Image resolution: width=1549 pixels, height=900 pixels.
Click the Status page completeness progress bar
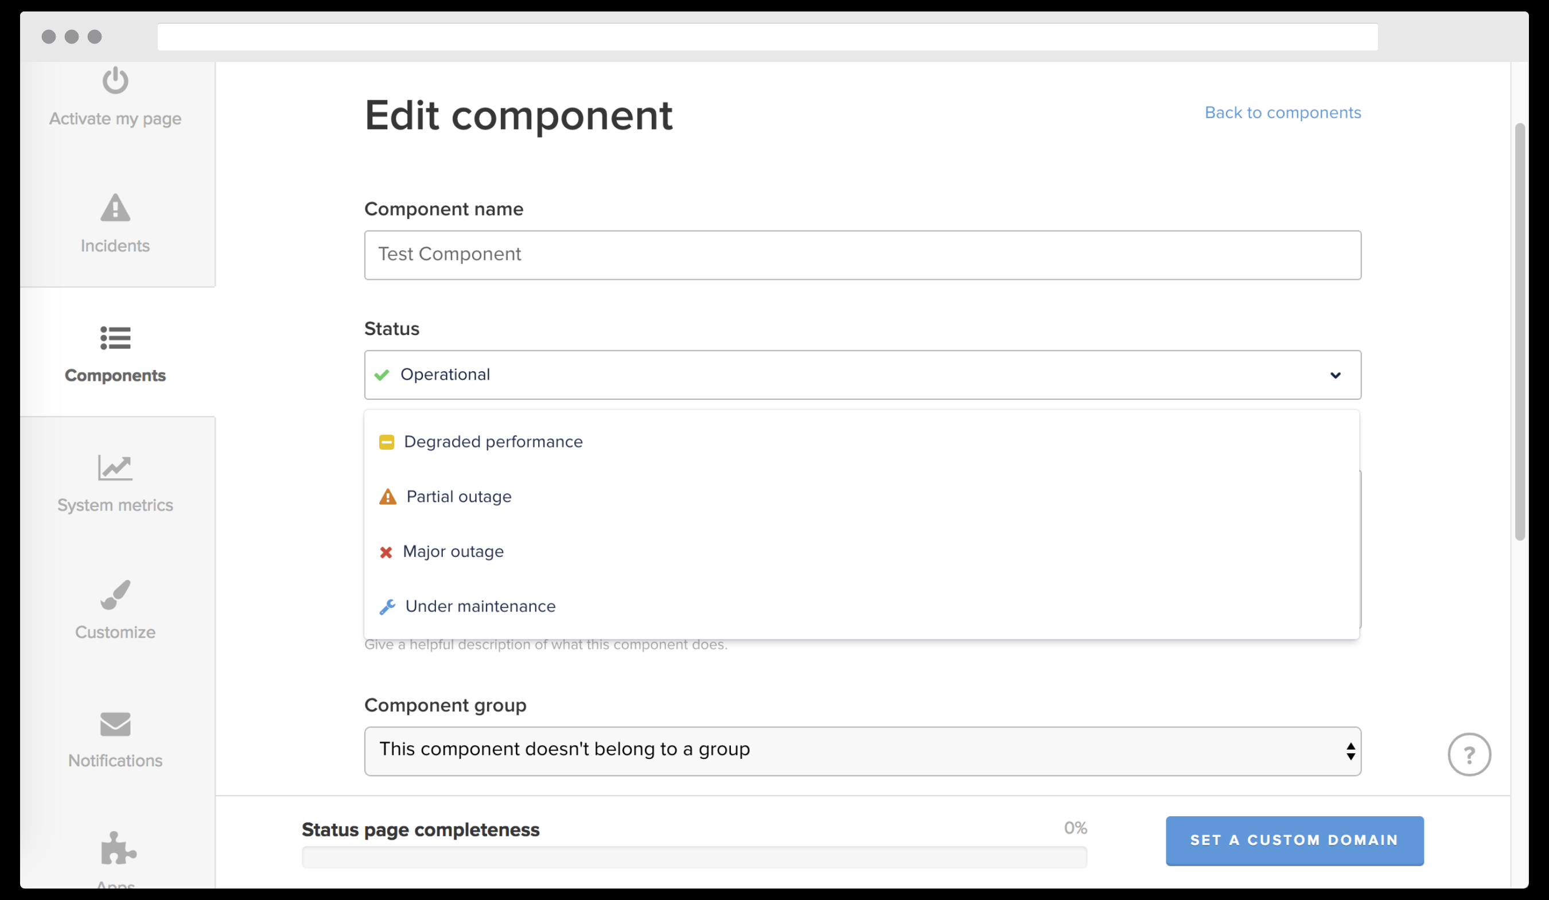(x=694, y=856)
